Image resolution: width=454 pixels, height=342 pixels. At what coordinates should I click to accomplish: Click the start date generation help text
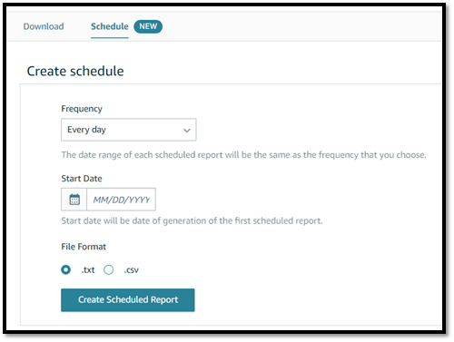click(x=192, y=220)
